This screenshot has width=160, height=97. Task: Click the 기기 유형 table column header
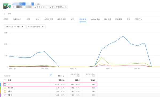click(7, 76)
